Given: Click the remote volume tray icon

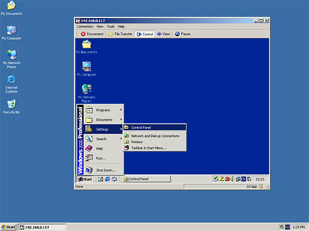Looking at the screenshot, I should [x=232, y=179].
